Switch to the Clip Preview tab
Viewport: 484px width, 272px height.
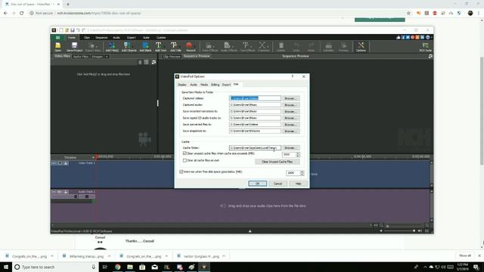click(x=172, y=57)
